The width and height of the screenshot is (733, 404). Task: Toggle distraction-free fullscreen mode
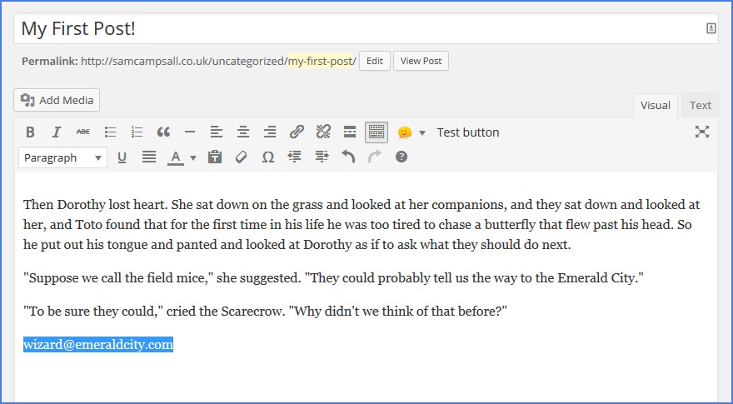click(x=701, y=132)
